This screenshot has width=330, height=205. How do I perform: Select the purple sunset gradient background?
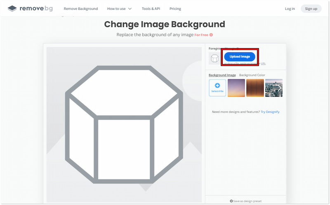click(236, 88)
